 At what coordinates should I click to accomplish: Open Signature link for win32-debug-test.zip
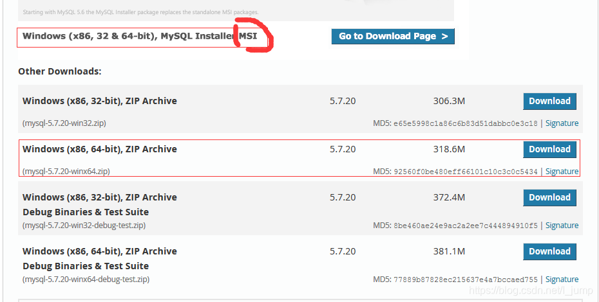(x=562, y=226)
